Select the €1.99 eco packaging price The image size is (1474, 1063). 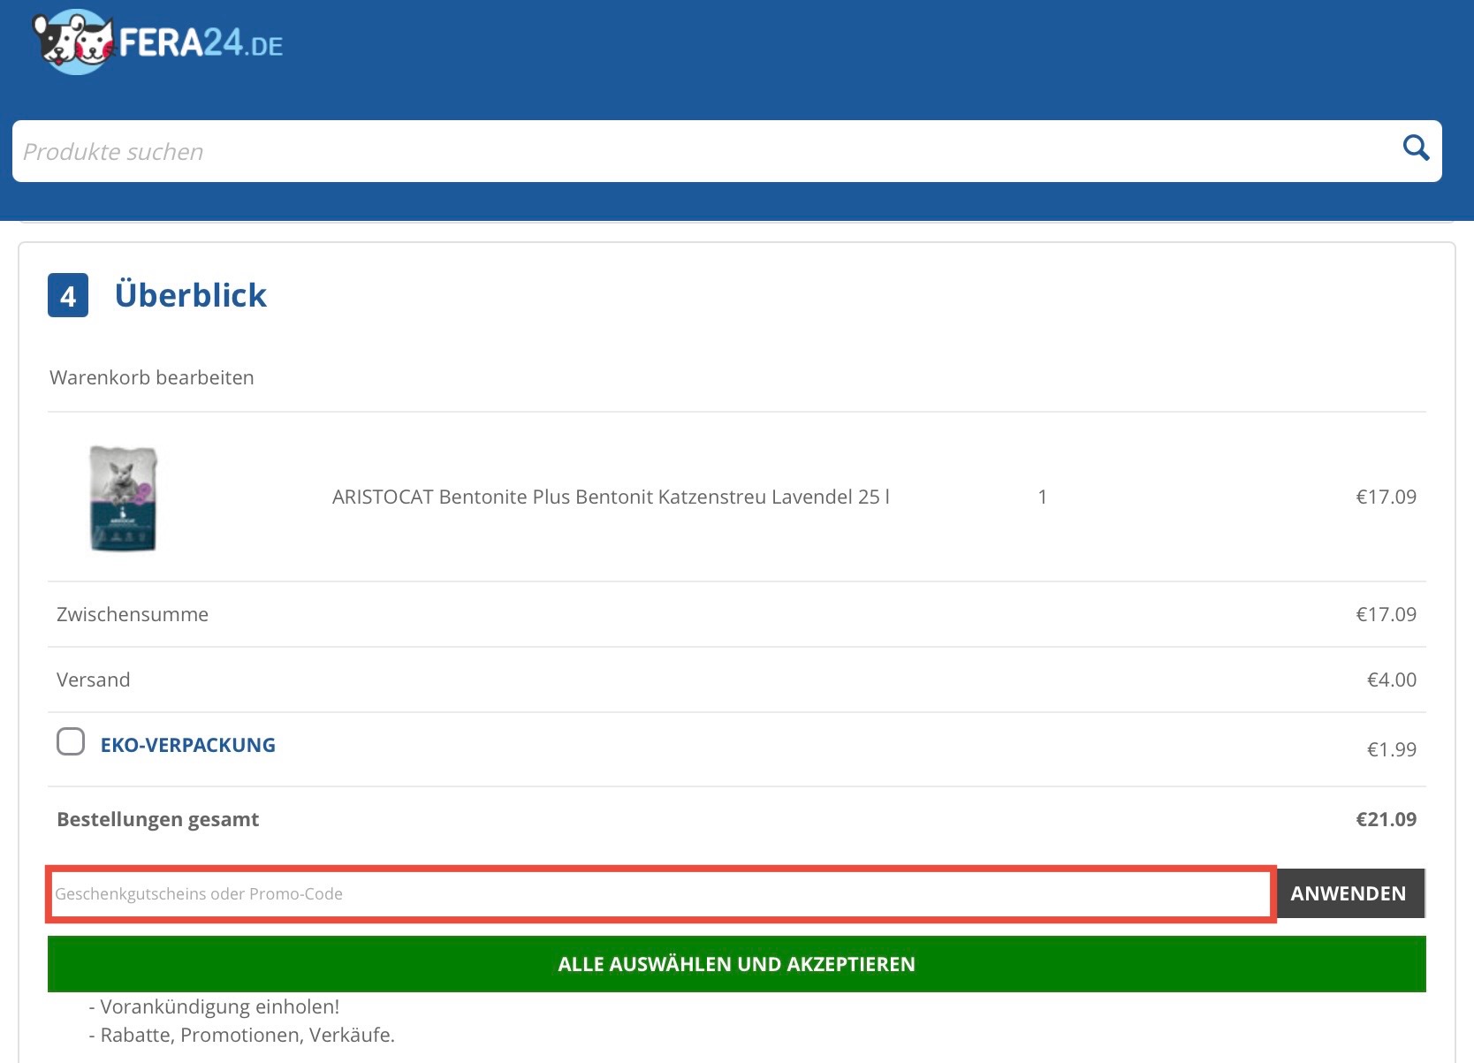click(x=1392, y=749)
